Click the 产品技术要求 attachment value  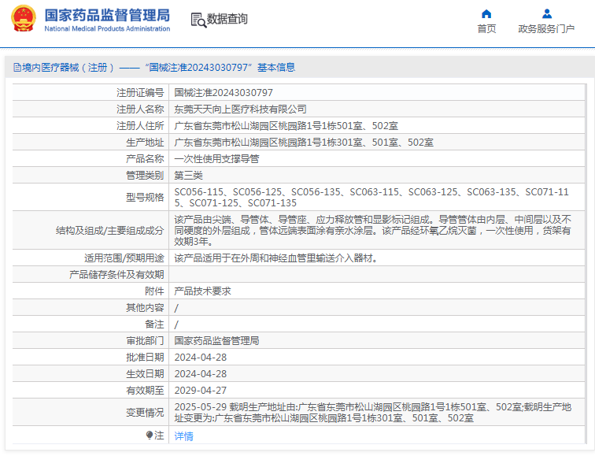[202, 291]
